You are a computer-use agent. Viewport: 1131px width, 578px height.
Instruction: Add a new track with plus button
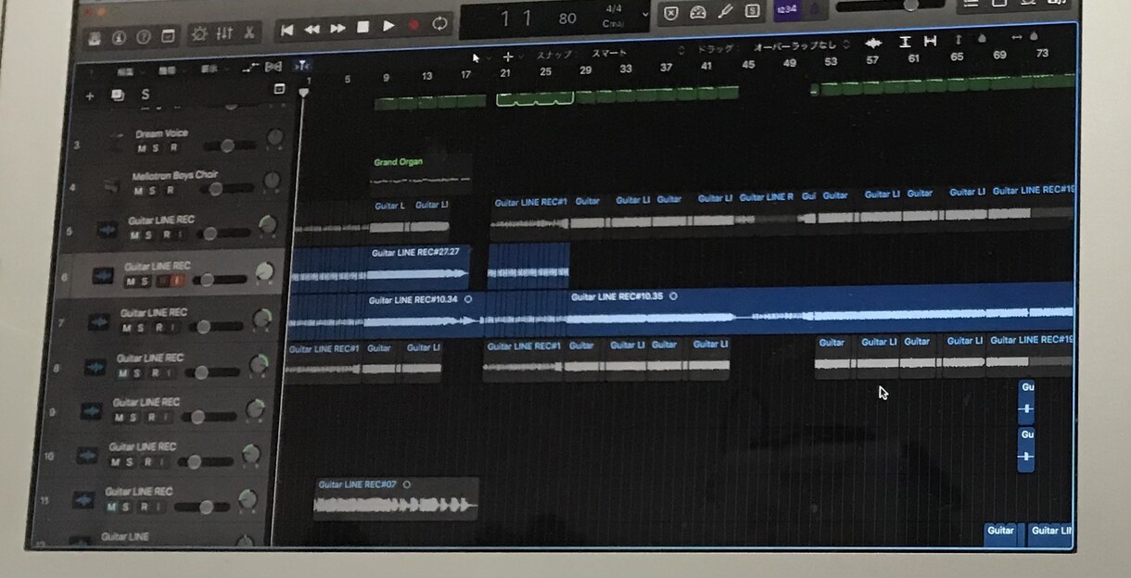point(90,95)
